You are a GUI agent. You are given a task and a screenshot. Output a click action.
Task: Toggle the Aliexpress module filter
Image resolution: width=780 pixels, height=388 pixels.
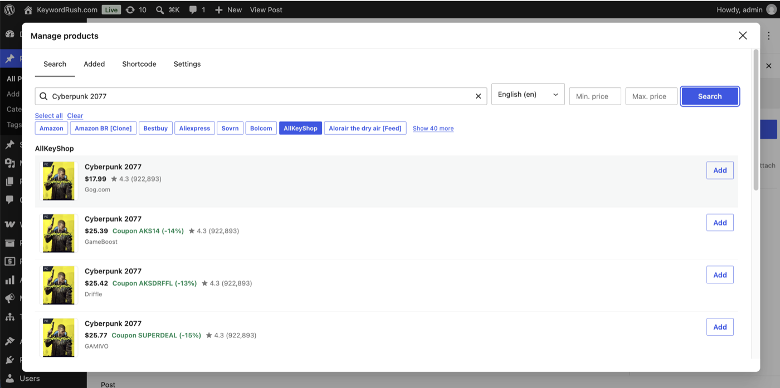point(194,128)
